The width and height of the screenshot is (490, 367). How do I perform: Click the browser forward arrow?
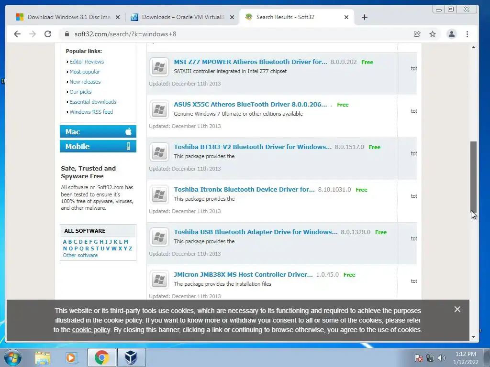33,34
